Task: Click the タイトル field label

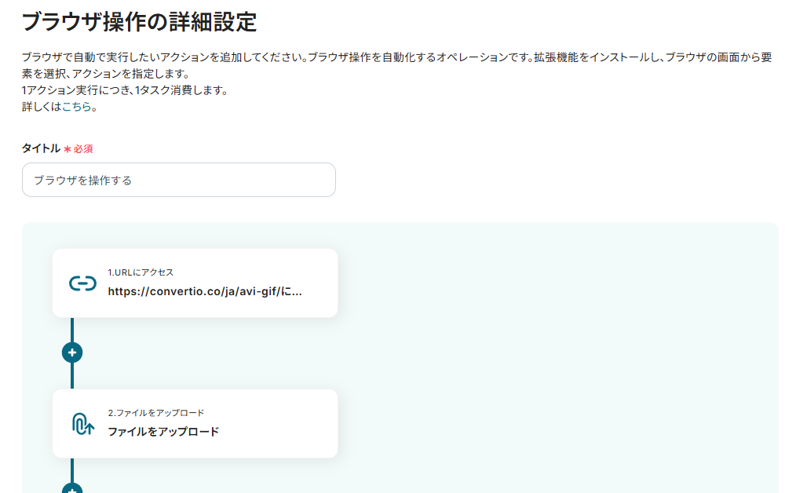Action: [x=41, y=148]
